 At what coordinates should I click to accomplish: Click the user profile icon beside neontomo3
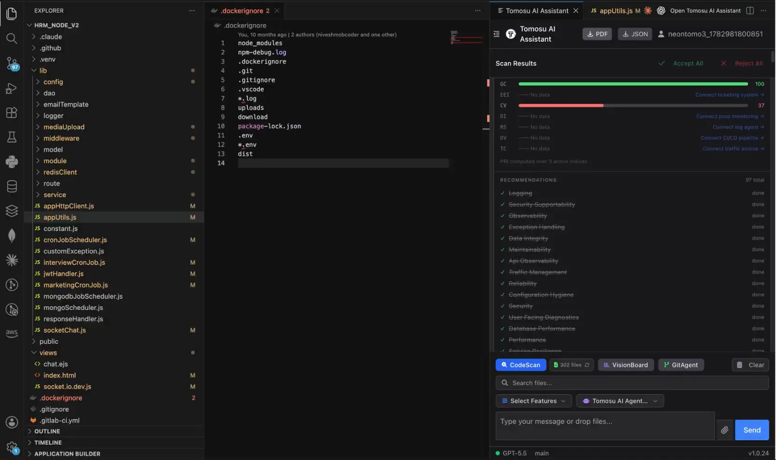pos(661,34)
